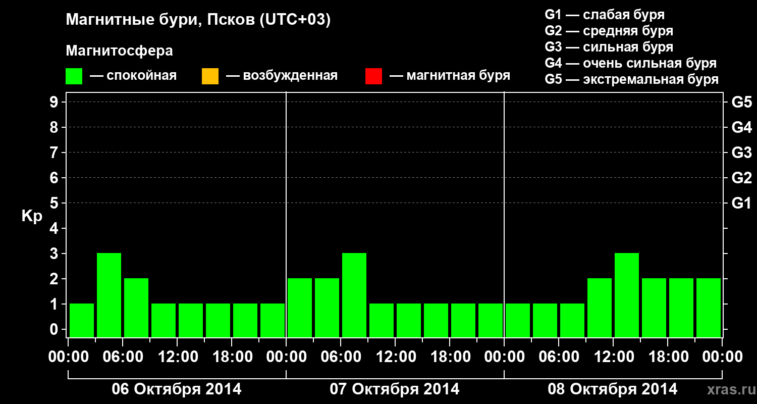Click the '06:00' tick label of 07 Октября
Viewport: 757px width, 404px height.
pyautogui.click(x=341, y=357)
